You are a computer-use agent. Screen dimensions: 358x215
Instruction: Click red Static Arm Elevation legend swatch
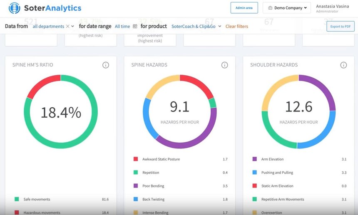pyautogui.click(x=255, y=186)
